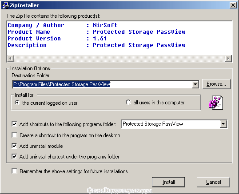Click the Protected Storage PassView folder name field
The width and height of the screenshot is (239, 194).
pyautogui.click(x=171, y=124)
